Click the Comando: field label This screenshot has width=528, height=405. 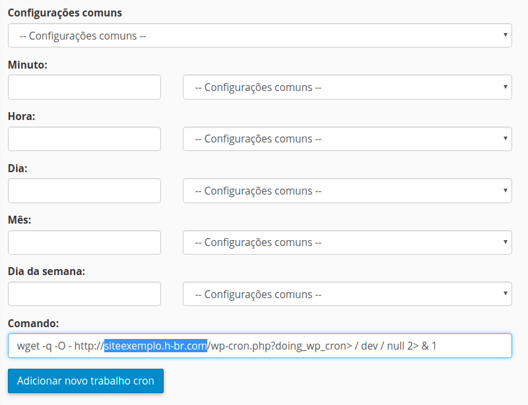pos(33,323)
